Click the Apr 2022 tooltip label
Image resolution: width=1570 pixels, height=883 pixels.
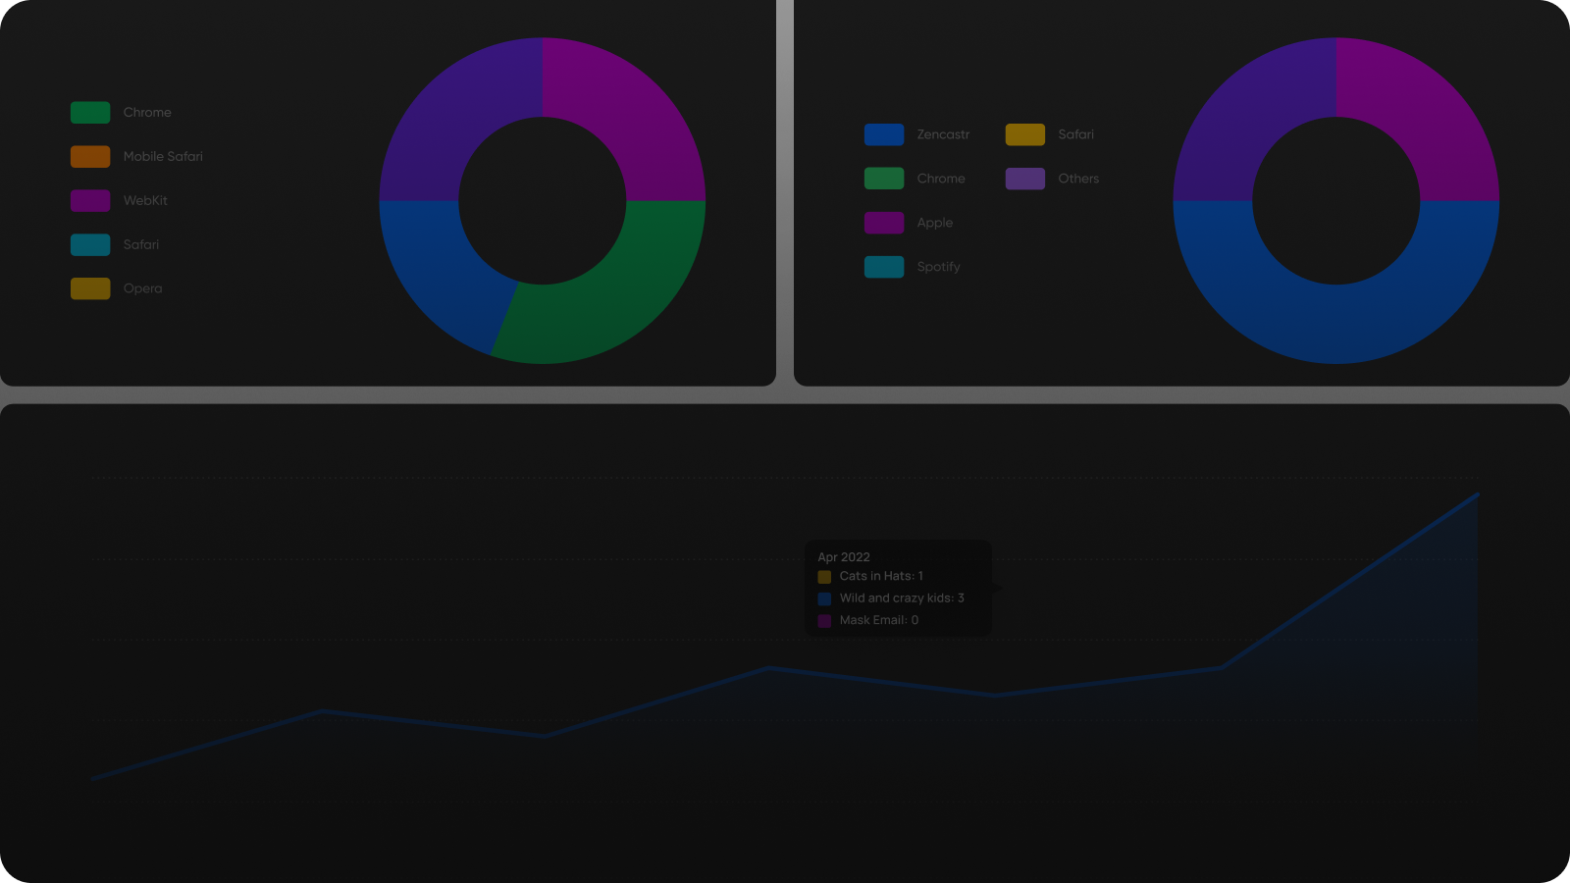[845, 556]
